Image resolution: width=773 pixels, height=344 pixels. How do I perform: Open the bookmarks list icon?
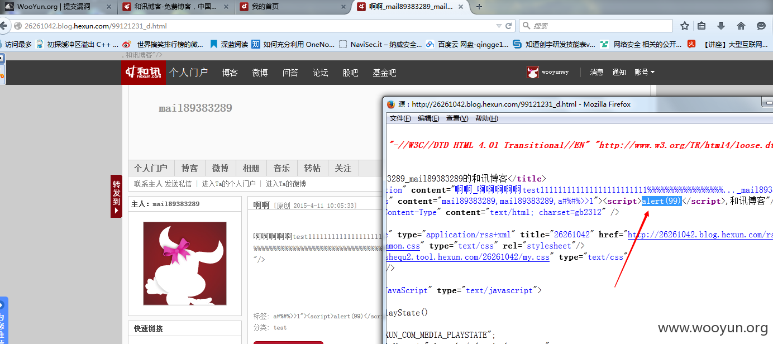(x=702, y=26)
